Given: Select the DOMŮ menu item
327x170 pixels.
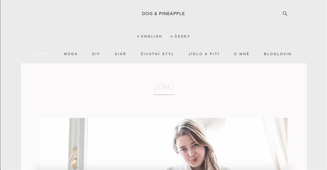Looking at the screenshot, I should point(42,54).
